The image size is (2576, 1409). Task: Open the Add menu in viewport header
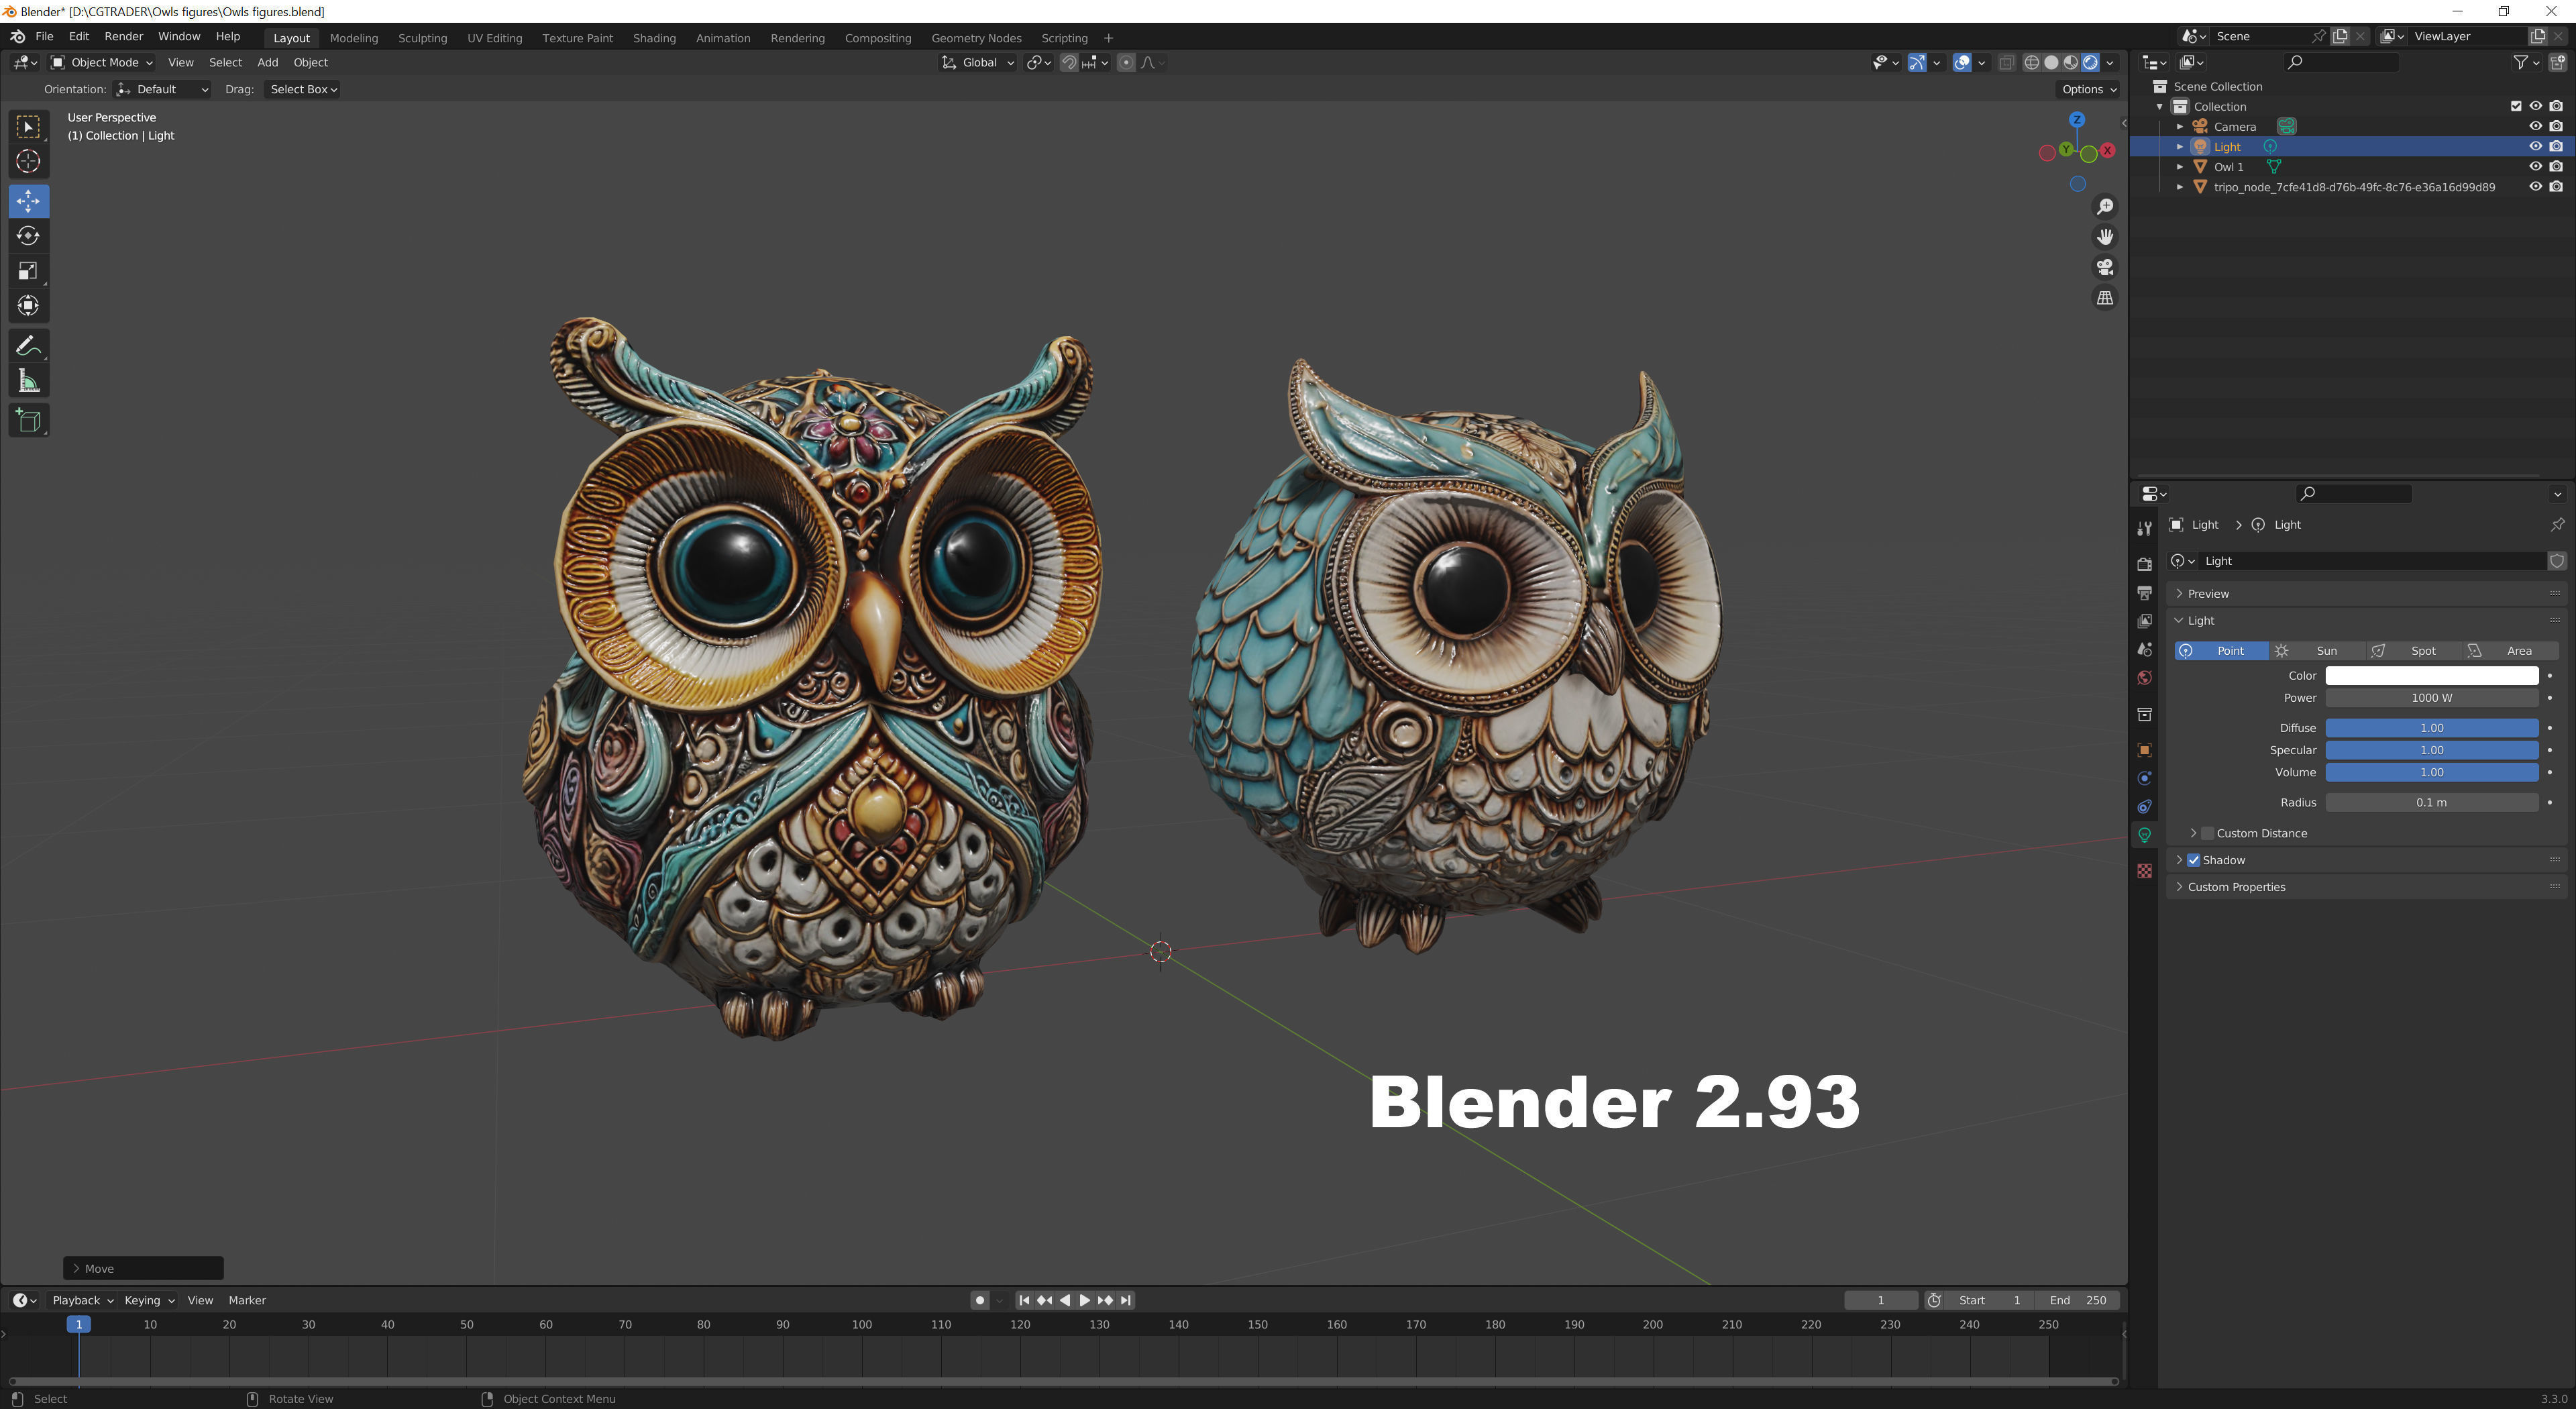[268, 62]
